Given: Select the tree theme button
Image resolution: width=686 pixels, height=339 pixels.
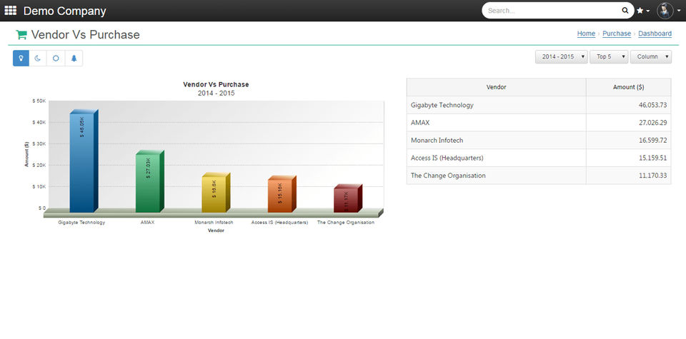Looking at the screenshot, I should click(74, 58).
